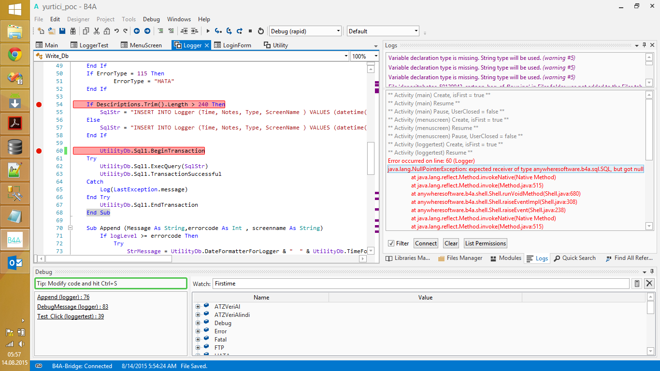Toggle breakpoint on line 54
660x371 pixels.
click(x=39, y=104)
